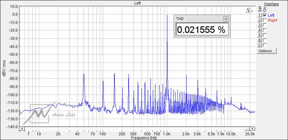Image resolution: width=288 pixels, height=140 pixels.
Task: Click overlay Set button 3
Action: [259, 25]
